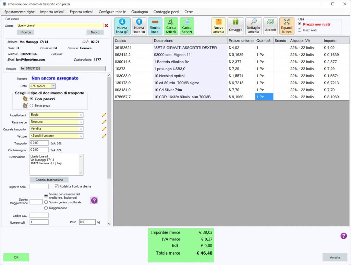Open the Importa articoli menu
This screenshot has height=265, width=351.
click(52, 12)
